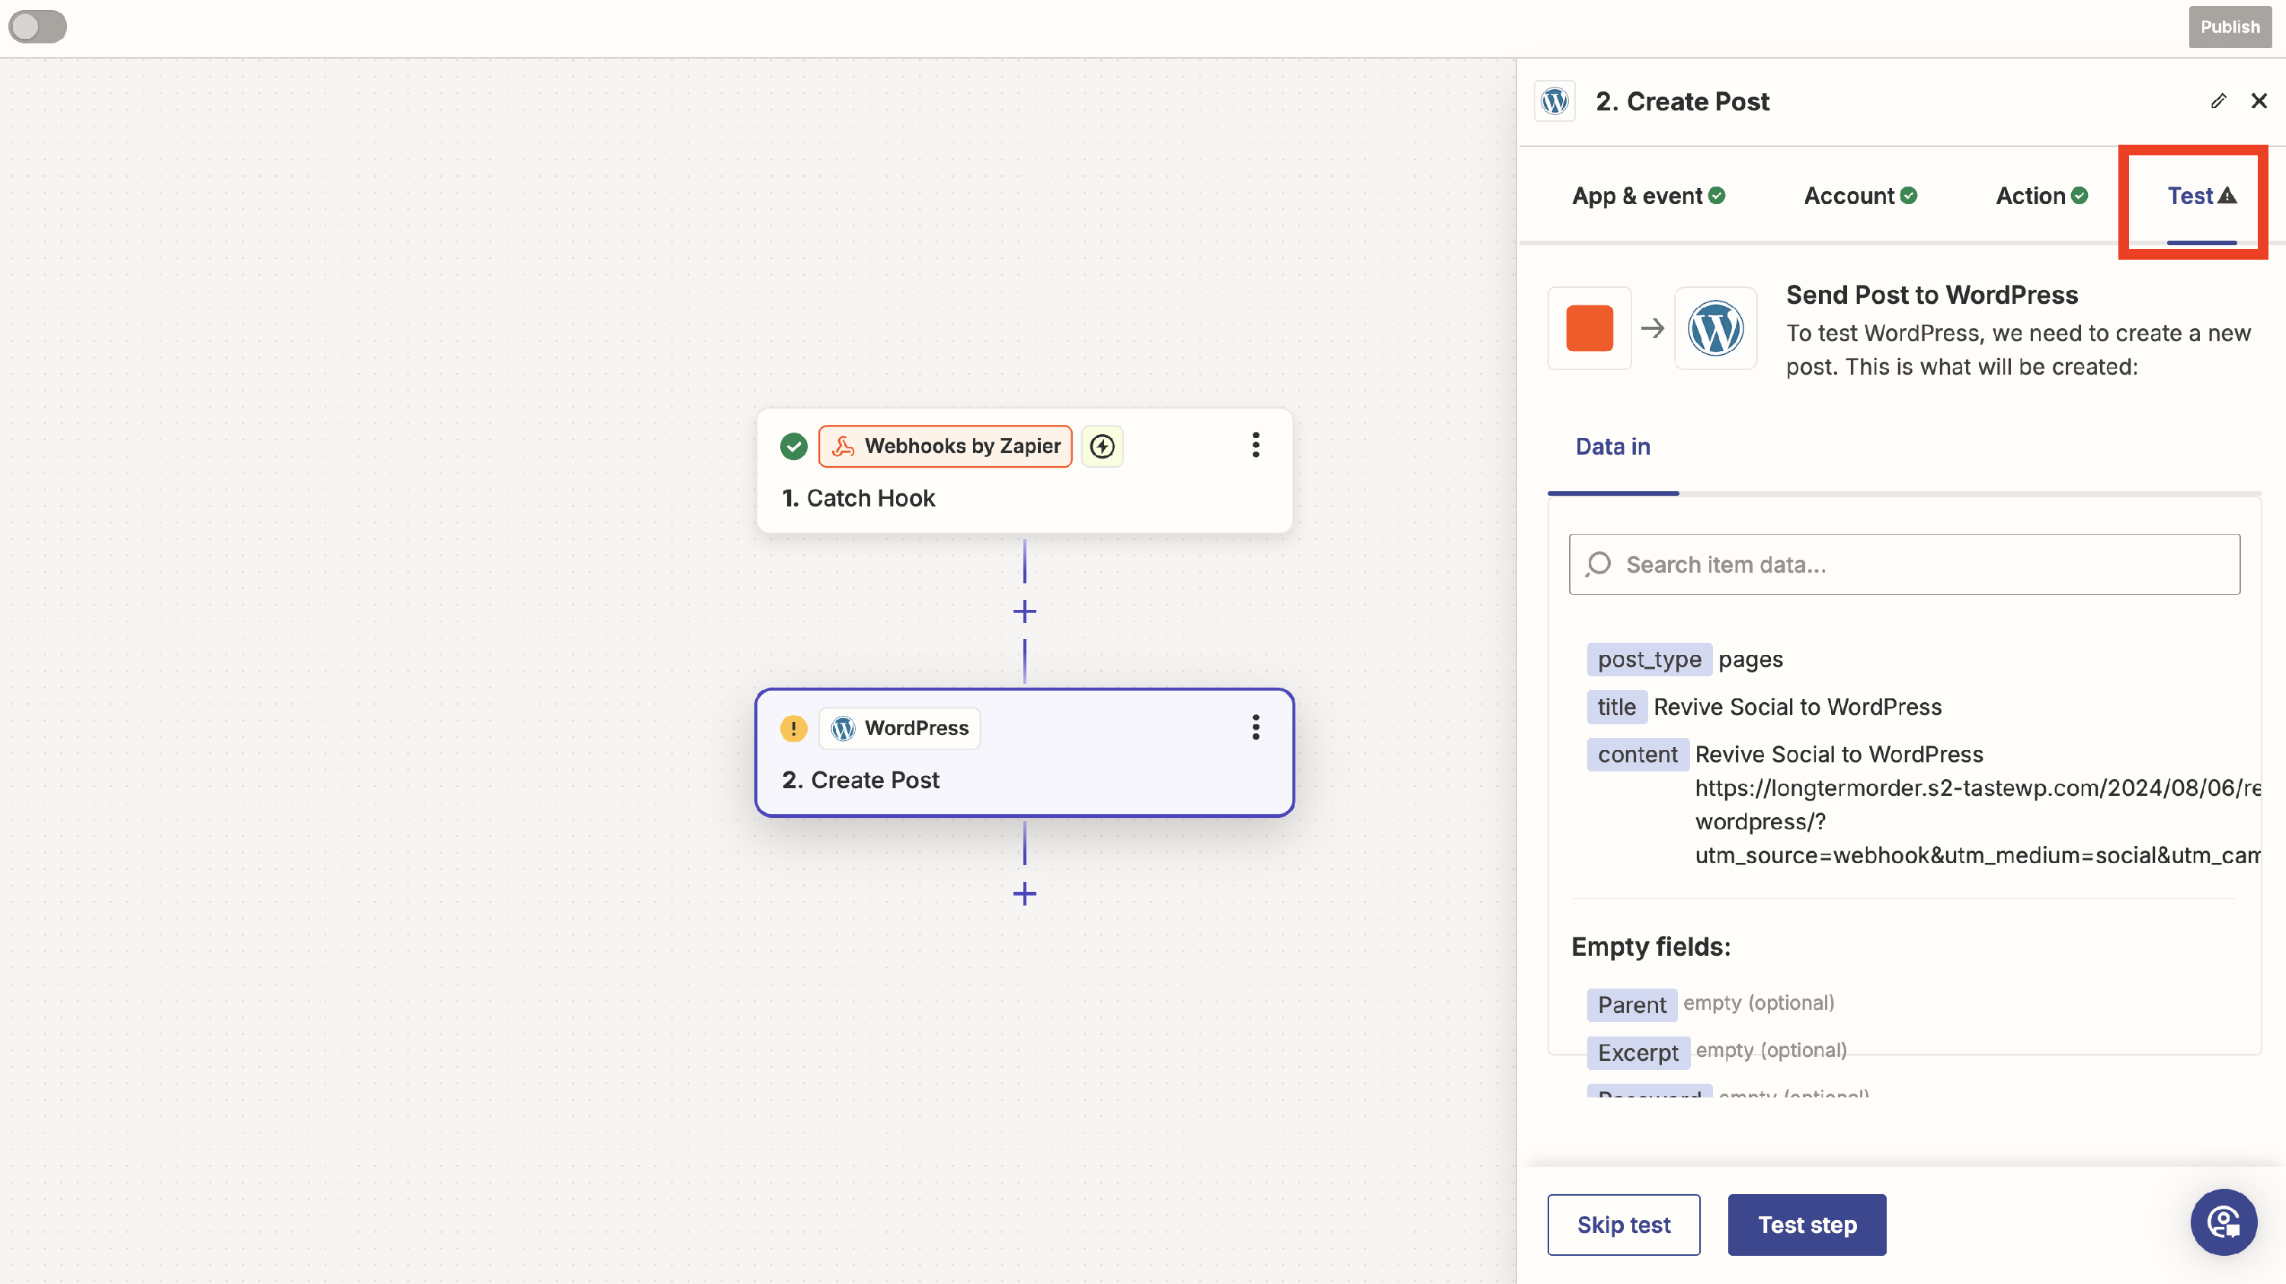Switch to the Account tab
This screenshot has height=1284, width=2286.
pos(1859,196)
